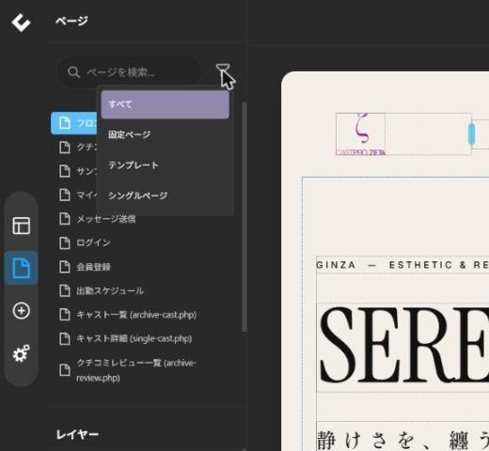Choose すべて in the filter dropdown
This screenshot has height=451, width=489.
pyautogui.click(x=166, y=104)
